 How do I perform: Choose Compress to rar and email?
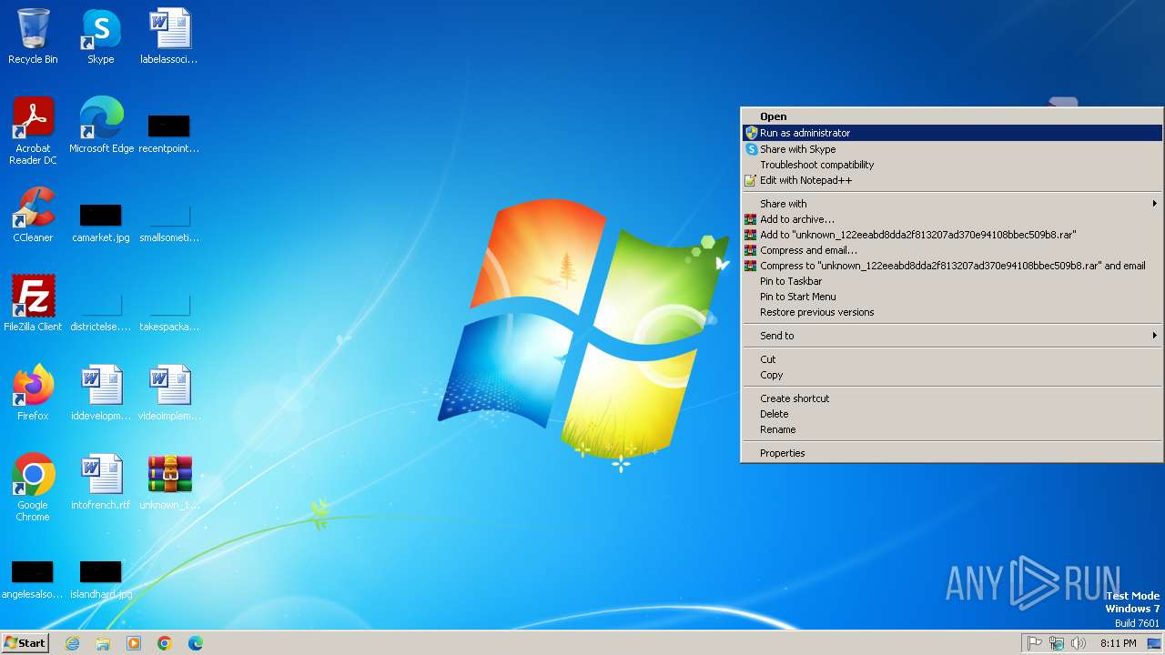pos(952,266)
